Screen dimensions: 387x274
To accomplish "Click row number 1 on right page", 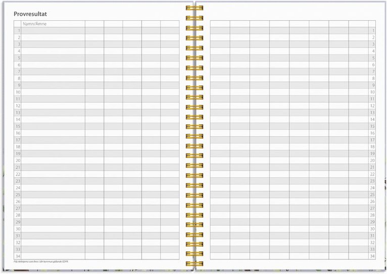I will (372, 31).
